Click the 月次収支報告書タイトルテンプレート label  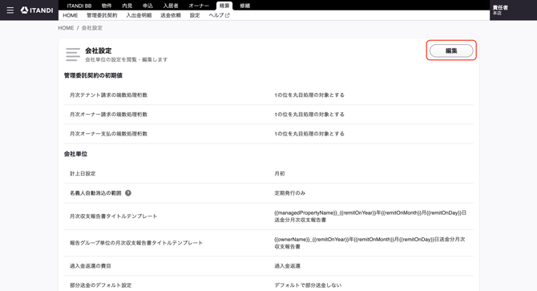[113, 216]
